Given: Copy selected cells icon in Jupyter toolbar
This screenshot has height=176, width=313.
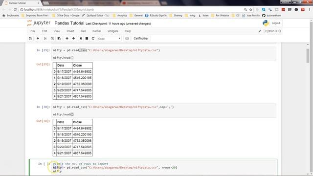Looking at the screenshot, I should point(52,39).
